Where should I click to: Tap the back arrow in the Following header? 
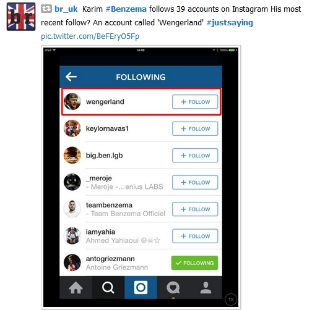71,77
